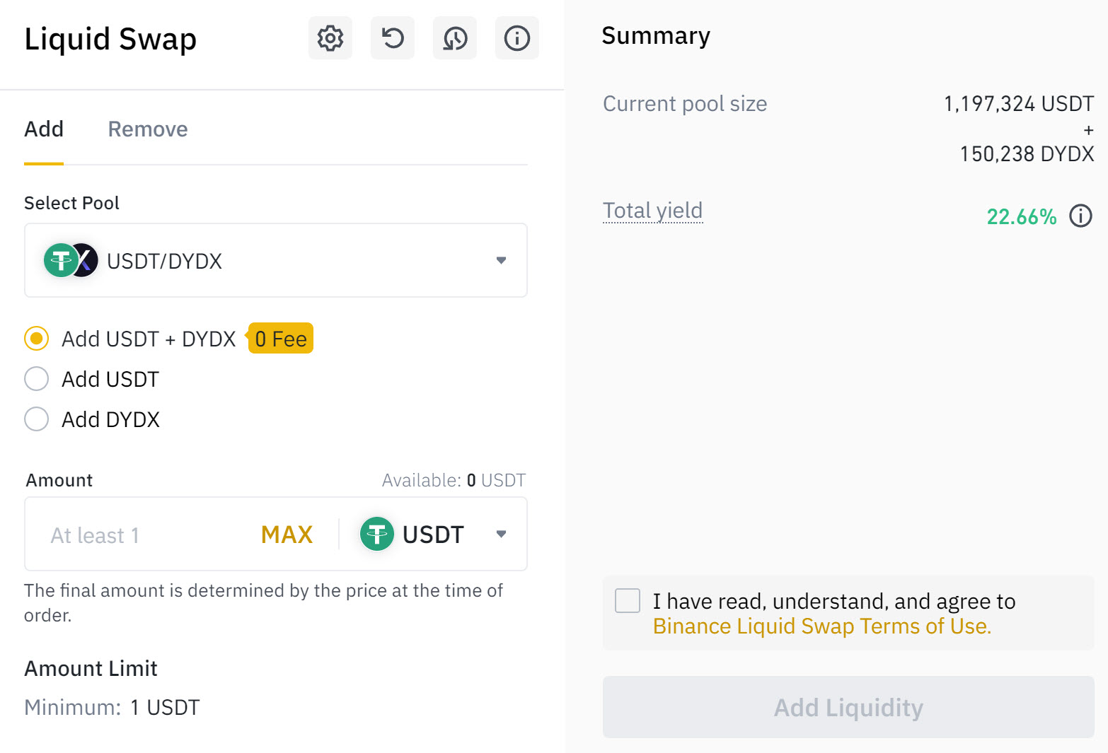1108x753 pixels.
Task: Switch to the Remove tab
Action: tap(148, 129)
